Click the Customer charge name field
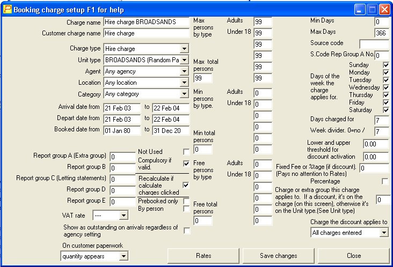 (x=147, y=33)
